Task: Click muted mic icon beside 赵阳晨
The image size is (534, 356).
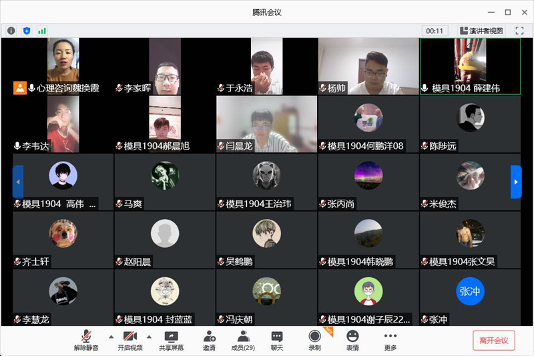Action: [x=119, y=262]
